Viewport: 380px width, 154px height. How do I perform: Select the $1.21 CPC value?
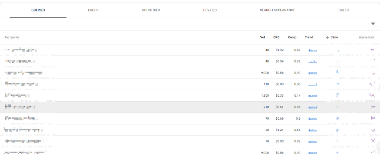point(280,130)
